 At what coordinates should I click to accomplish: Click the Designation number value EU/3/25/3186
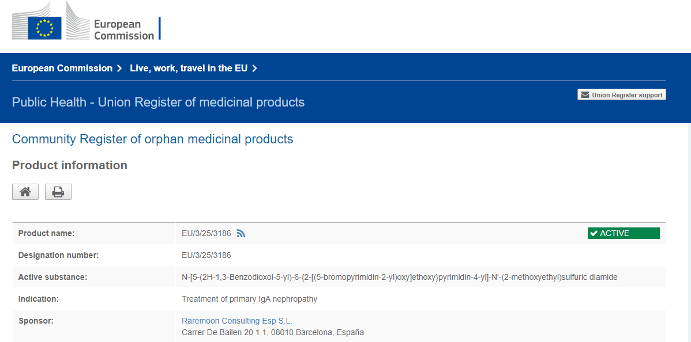(x=206, y=255)
